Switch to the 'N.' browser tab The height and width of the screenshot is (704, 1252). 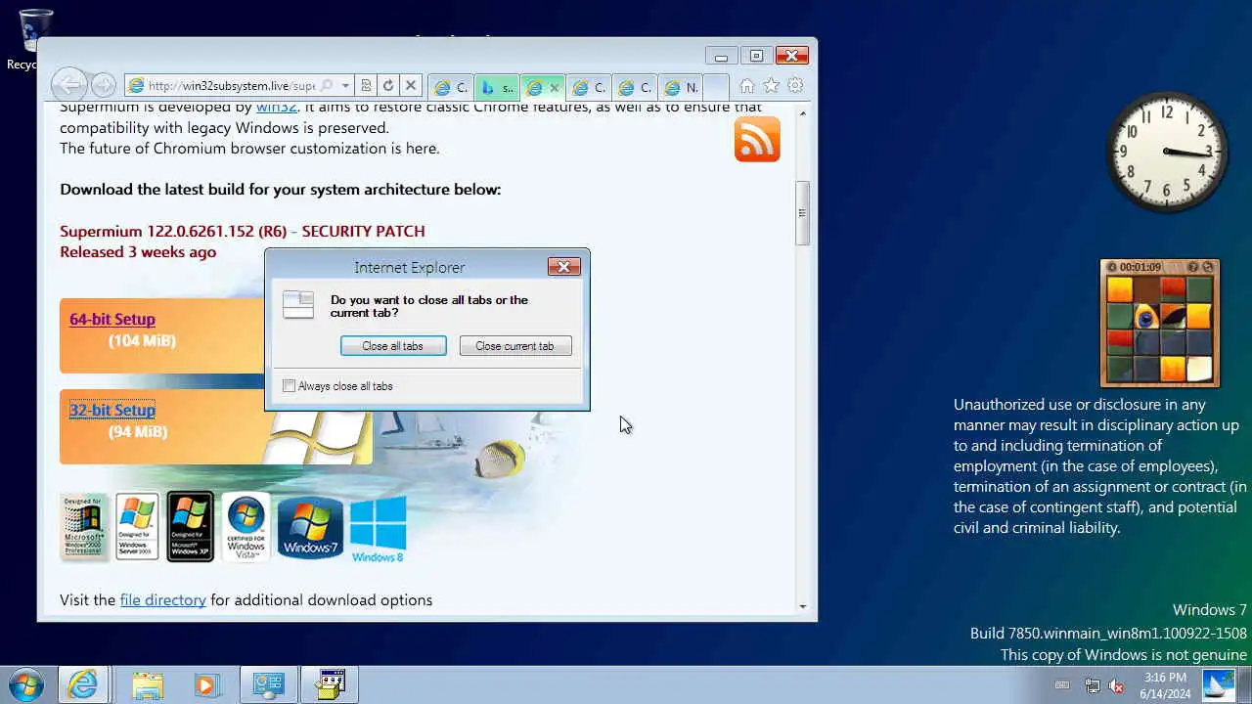tap(682, 87)
